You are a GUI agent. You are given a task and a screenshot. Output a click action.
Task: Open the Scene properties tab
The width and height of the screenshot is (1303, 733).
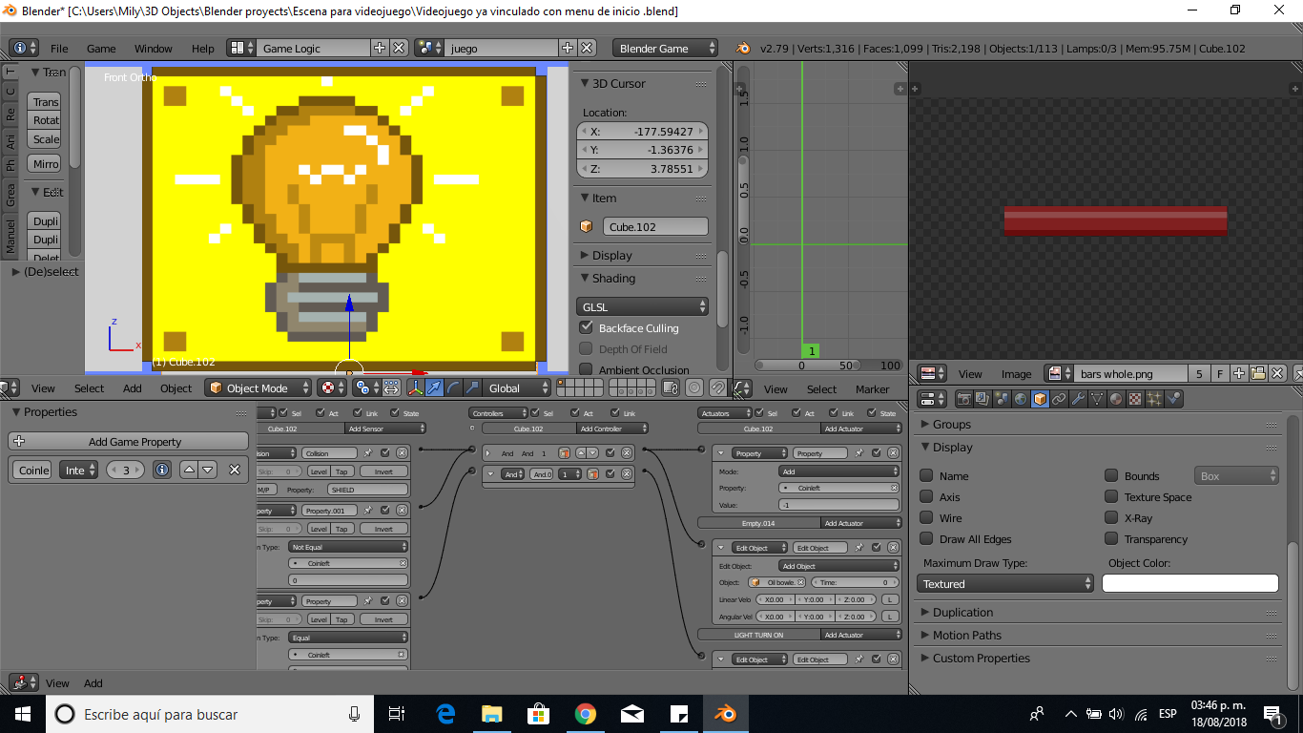coord(1002,399)
